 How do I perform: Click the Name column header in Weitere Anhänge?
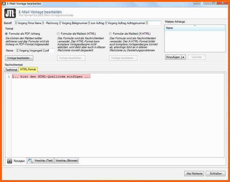click(x=195, y=28)
